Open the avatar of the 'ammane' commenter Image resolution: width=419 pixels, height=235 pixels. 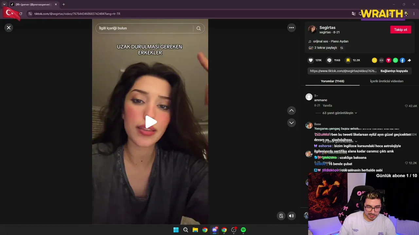(309, 97)
